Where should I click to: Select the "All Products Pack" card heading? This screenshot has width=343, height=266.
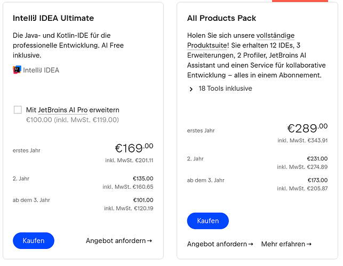coord(222,18)
